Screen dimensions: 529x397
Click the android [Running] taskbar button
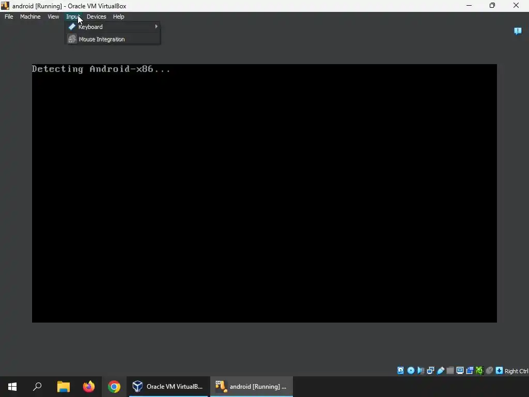252,387
